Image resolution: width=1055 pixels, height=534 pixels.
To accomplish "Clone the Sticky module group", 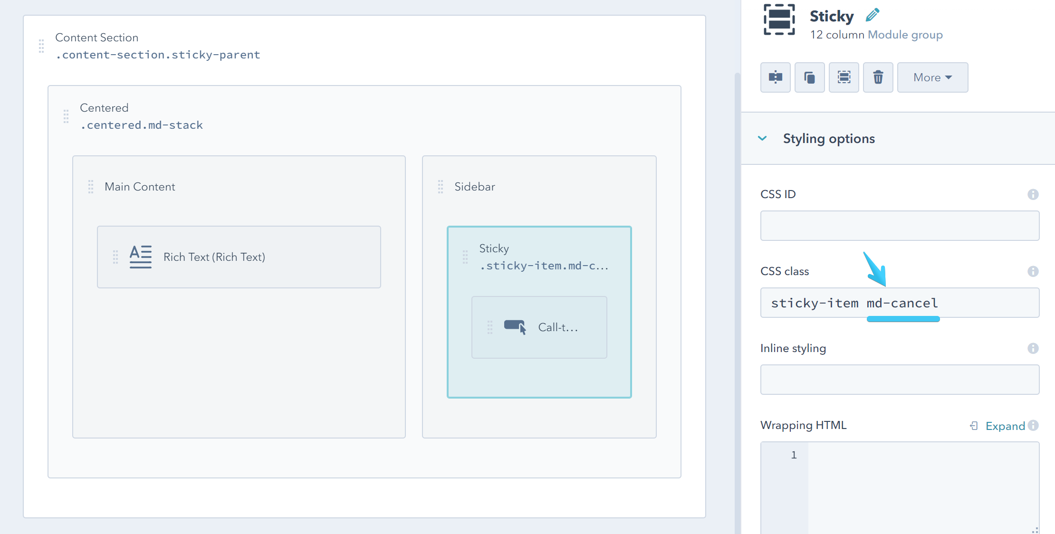I will (x=809, y=77).
